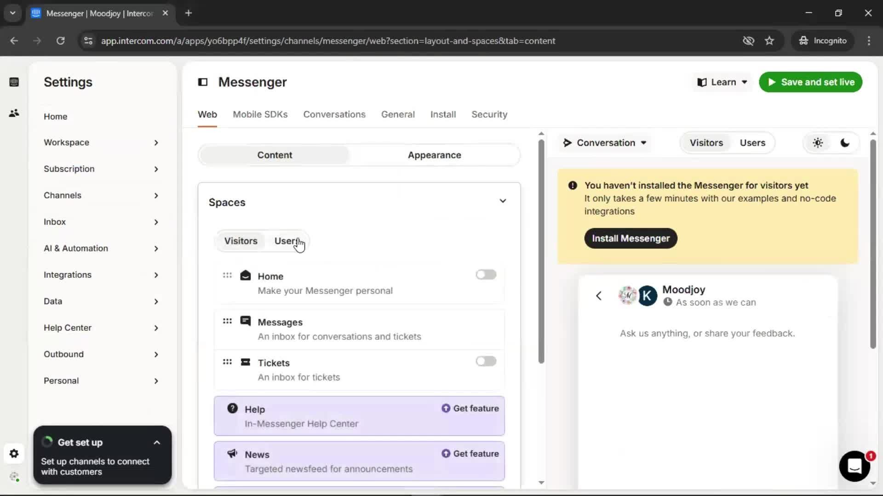Screen dimensions: 883x496
Task: Open the Conversation preview dropdown
Action: [x=605, y=143]
